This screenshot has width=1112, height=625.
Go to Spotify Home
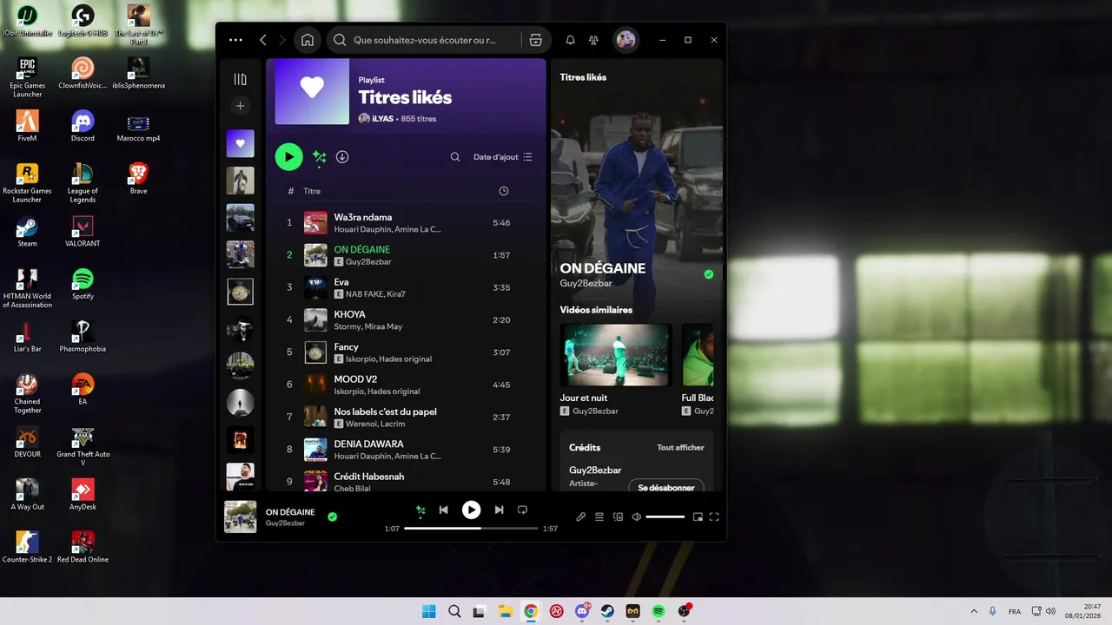(307, 40)
